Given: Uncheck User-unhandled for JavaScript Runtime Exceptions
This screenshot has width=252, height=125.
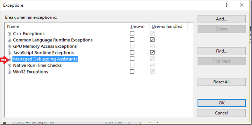Looking at the screenshot, I should coord(152,53).
